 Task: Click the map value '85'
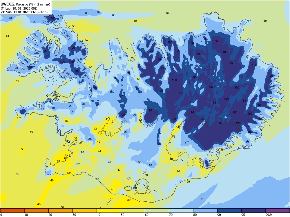pyautogui.click(x=43, y=109)
